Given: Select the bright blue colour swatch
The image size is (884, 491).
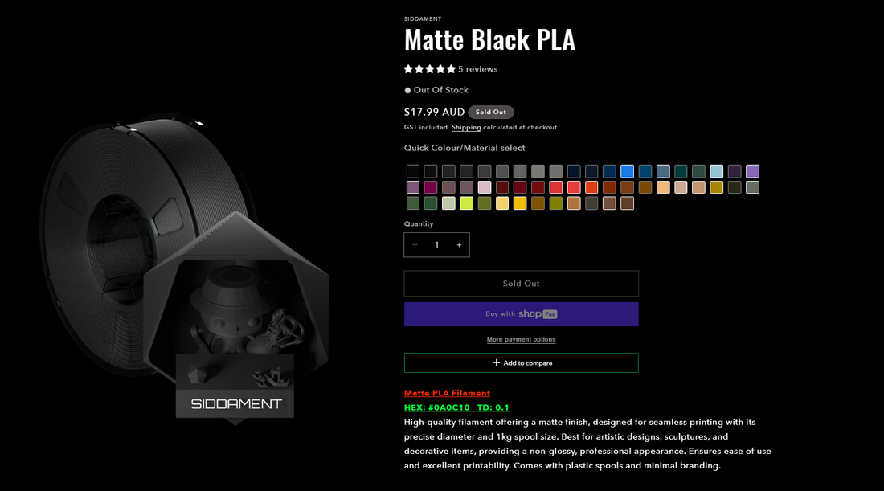Looking at the screenshot, I should (x=627, y=171).
